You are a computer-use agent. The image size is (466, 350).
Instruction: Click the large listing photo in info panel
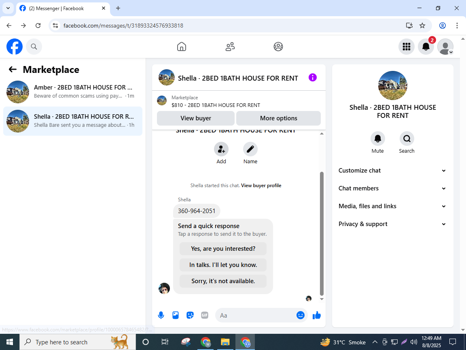coord(393,85)
